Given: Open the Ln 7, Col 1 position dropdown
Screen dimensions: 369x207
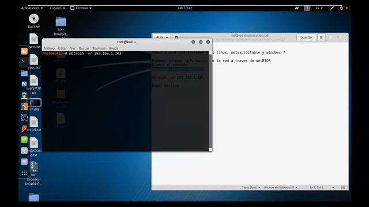Looking at the screenshot, I should coord(322,187).
